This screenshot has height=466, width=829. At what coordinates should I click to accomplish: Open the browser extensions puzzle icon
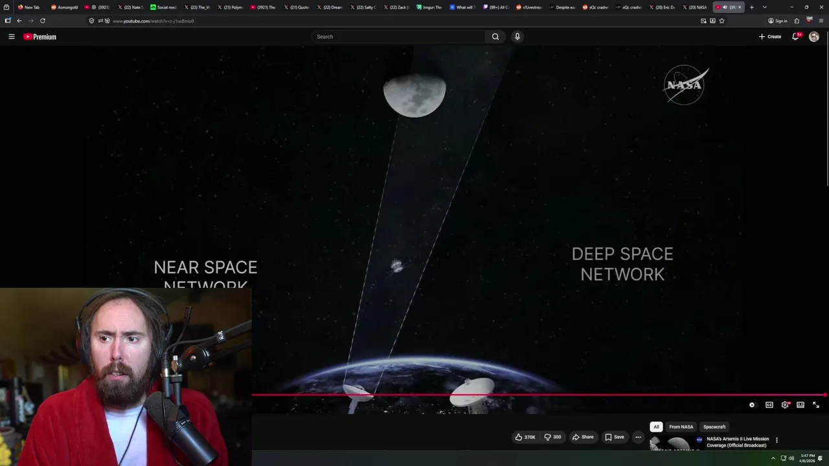797,21
